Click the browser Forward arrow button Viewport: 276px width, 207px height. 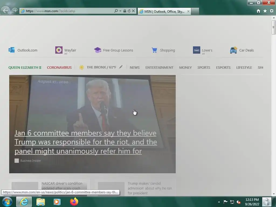[x=15, y=11]
